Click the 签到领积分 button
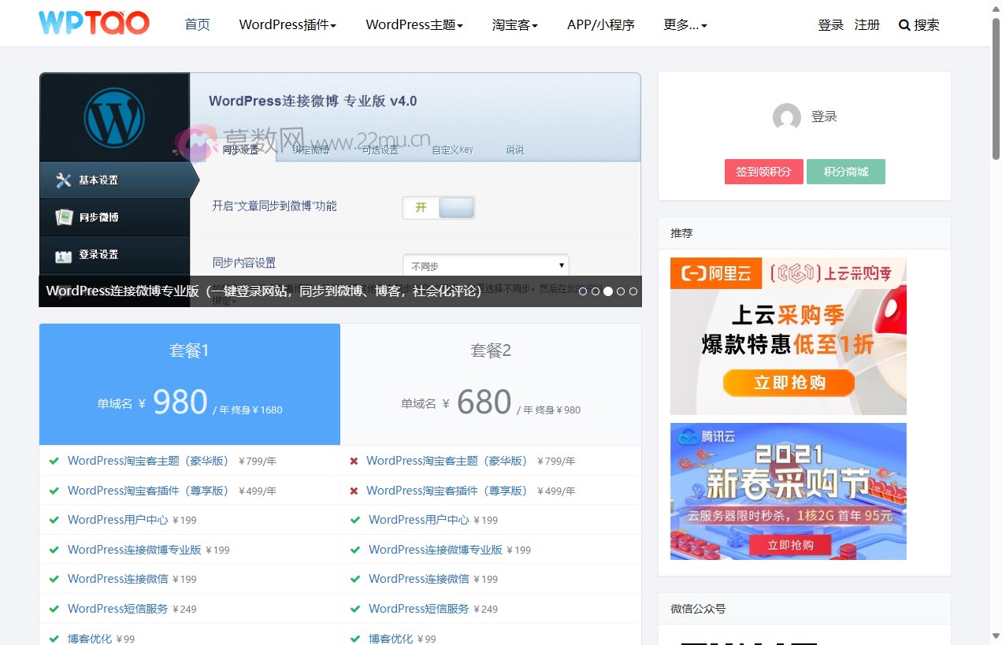The height and width of the screenshot is (645, 1002). pyautogui.click(x=763, y=171)
